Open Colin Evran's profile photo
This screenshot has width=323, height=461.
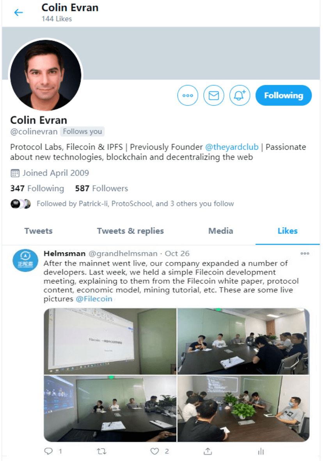pyautogui.click(x=46, y=75)
